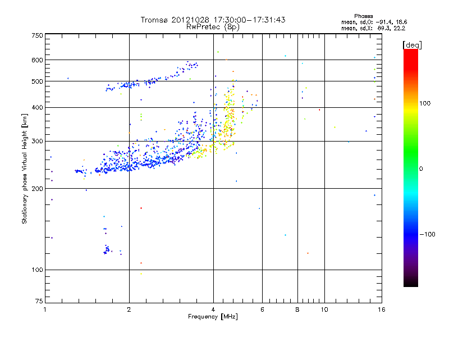Click the red data point near 170 km

[x=141, y=208]
